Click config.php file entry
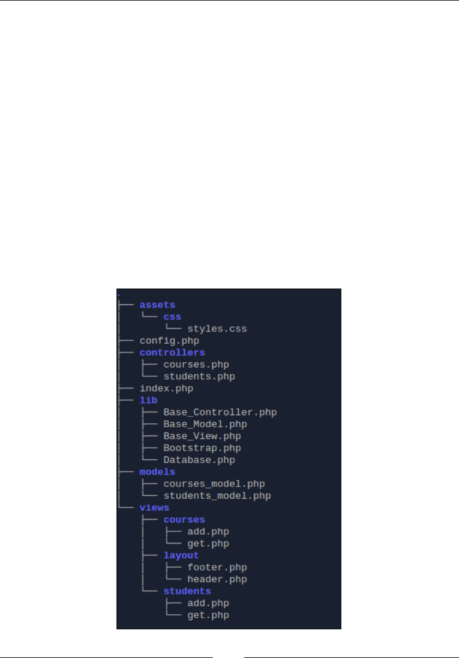This screenshot has height=663, width=459. 169,341
